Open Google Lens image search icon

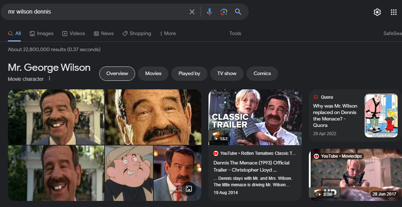point(224,12)
